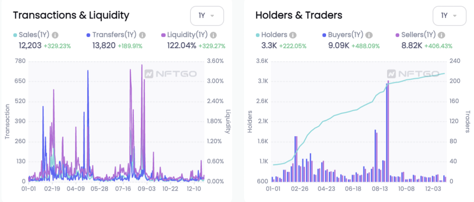Open the 1Y dropdown for Holders & Traders
The width and height of the screenshot is (474, 202).
tap(449, 16)
